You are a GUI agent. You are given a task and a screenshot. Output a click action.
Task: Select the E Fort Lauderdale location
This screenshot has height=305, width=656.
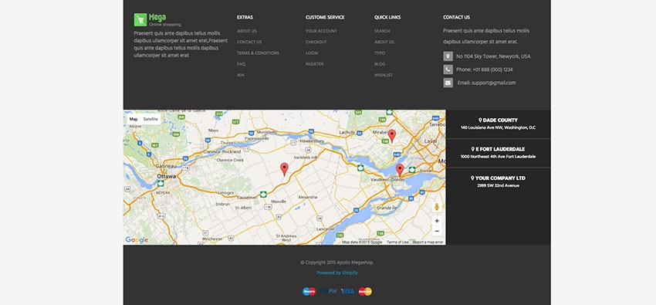pos(498,153)
